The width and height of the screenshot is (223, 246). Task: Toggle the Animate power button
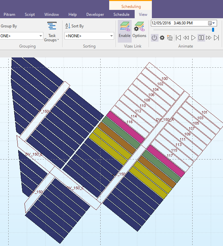154,38
